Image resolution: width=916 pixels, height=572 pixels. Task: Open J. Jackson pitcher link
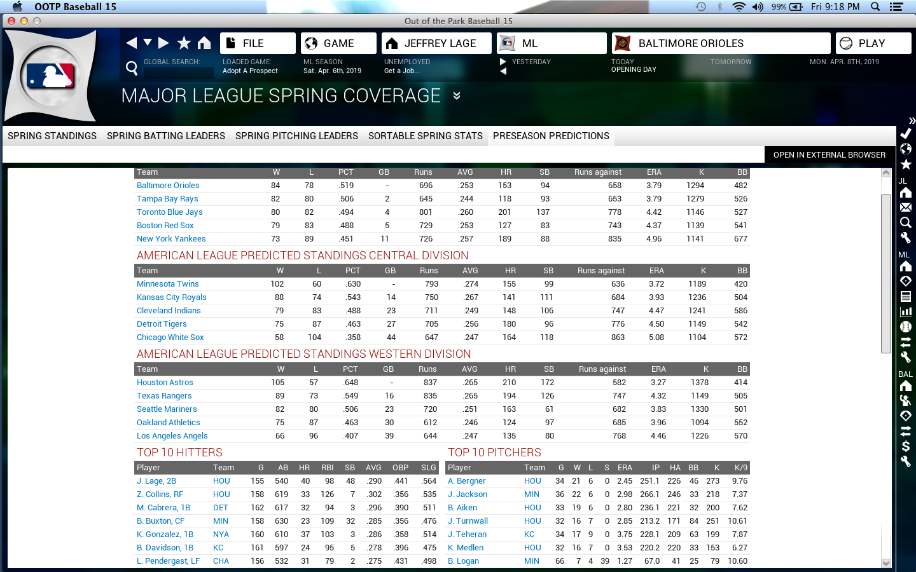468,494
